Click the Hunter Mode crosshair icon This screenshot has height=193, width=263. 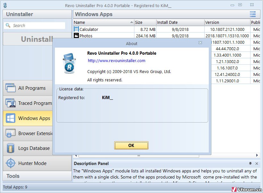[11, 163]
